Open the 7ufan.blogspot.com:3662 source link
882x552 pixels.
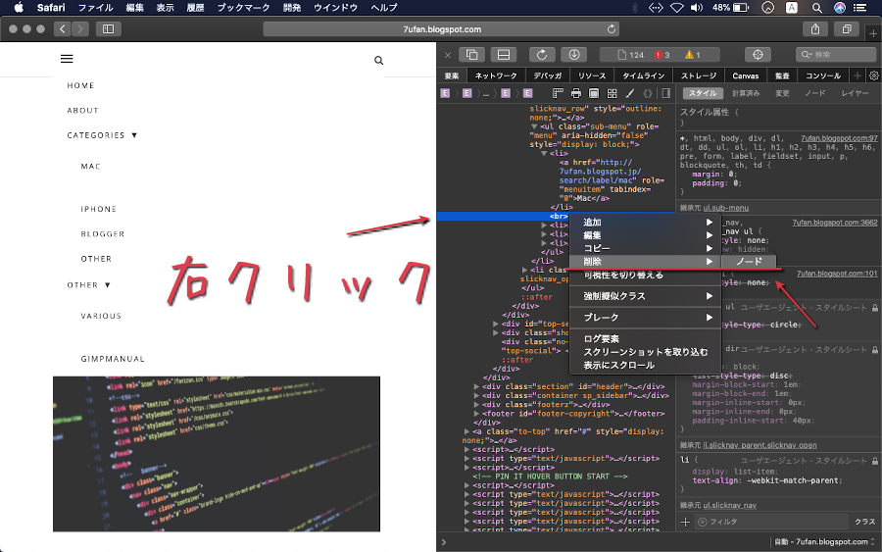835,223
